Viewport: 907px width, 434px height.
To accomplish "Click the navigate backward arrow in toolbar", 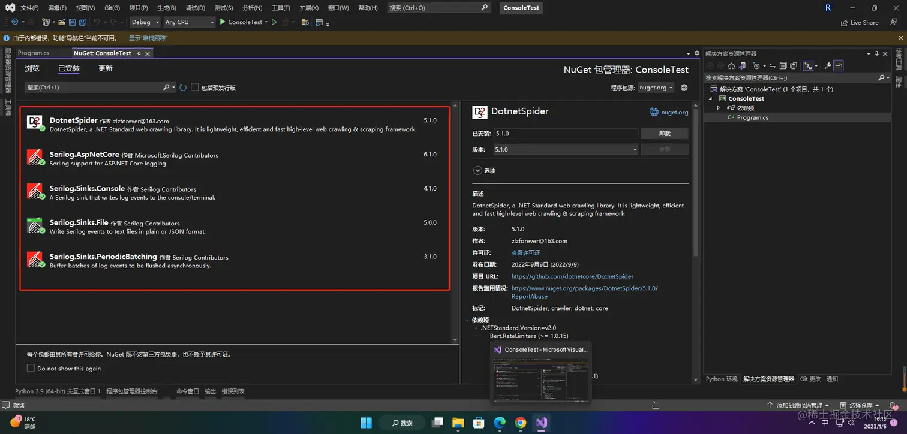I will pyautogui.click(x=15, y=22).
